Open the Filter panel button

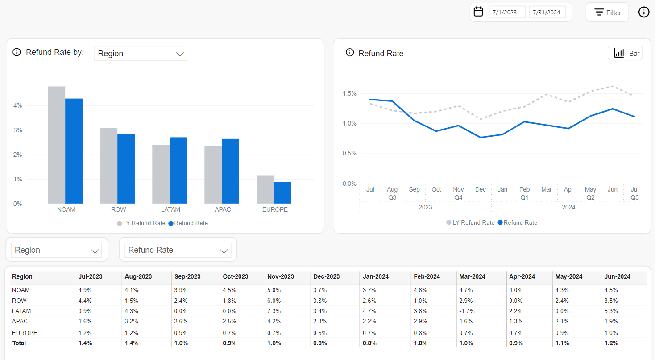(607, 12)
